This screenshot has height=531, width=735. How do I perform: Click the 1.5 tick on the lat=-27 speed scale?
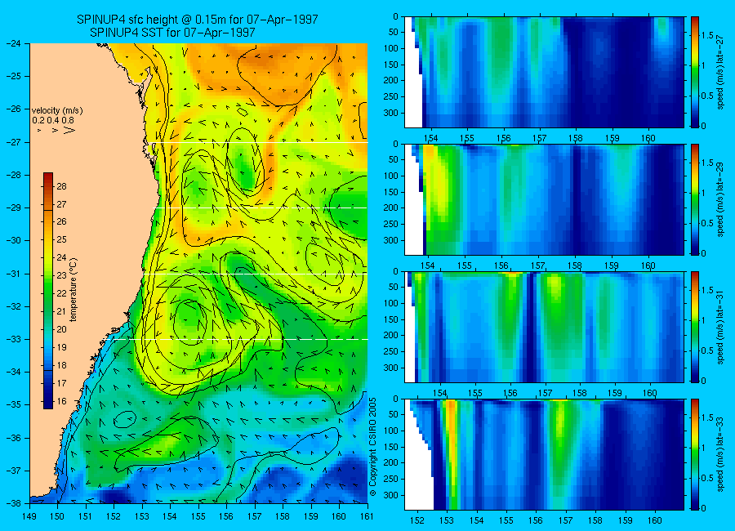point(707,35)
